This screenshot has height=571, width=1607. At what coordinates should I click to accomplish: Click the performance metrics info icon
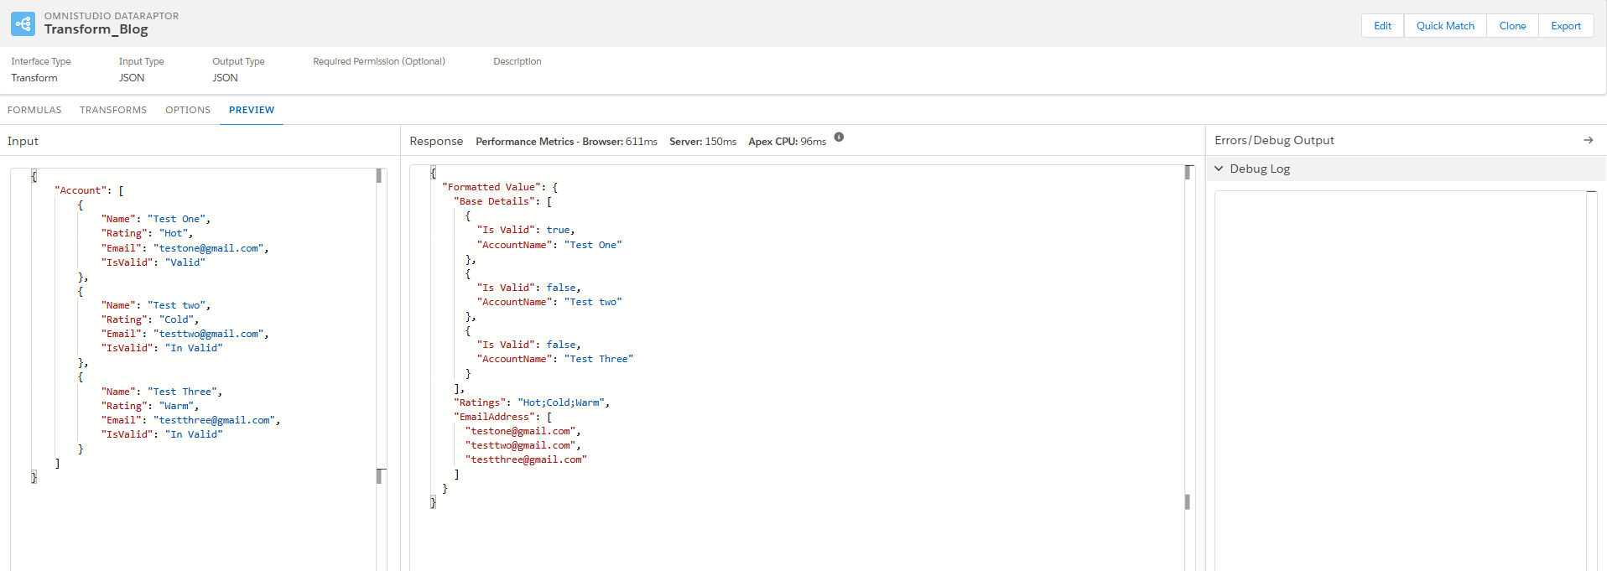tap(839, 138)
